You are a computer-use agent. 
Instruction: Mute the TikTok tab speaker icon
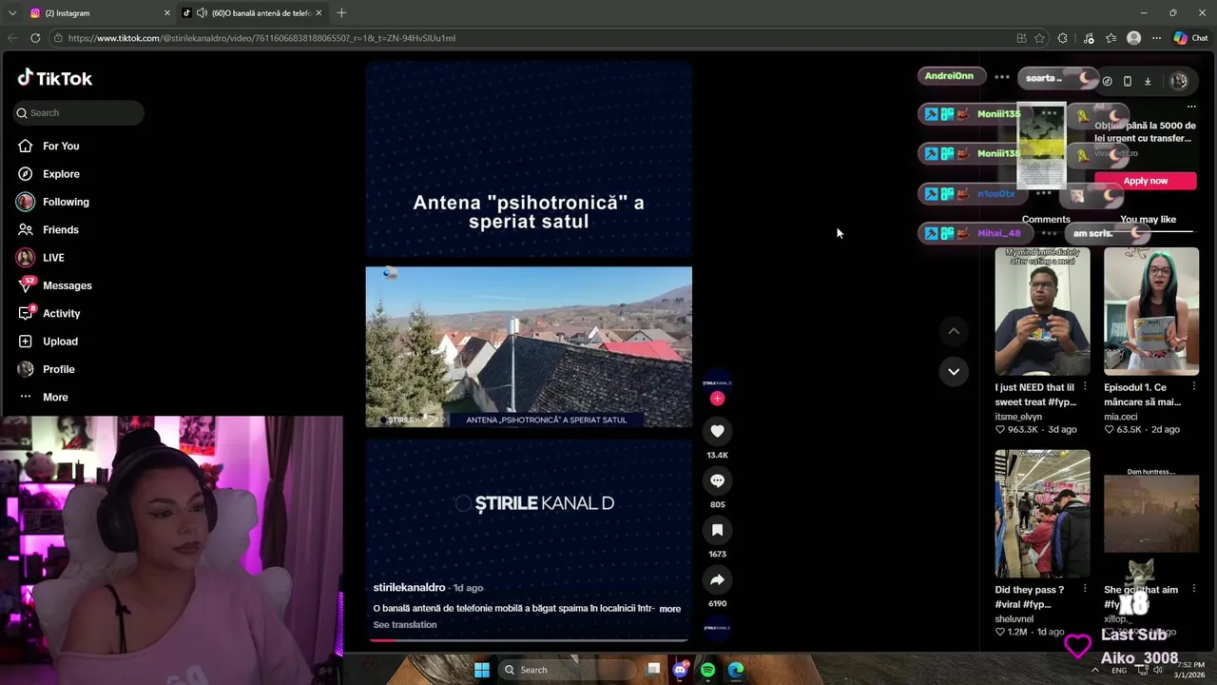[x=202, y=13]
